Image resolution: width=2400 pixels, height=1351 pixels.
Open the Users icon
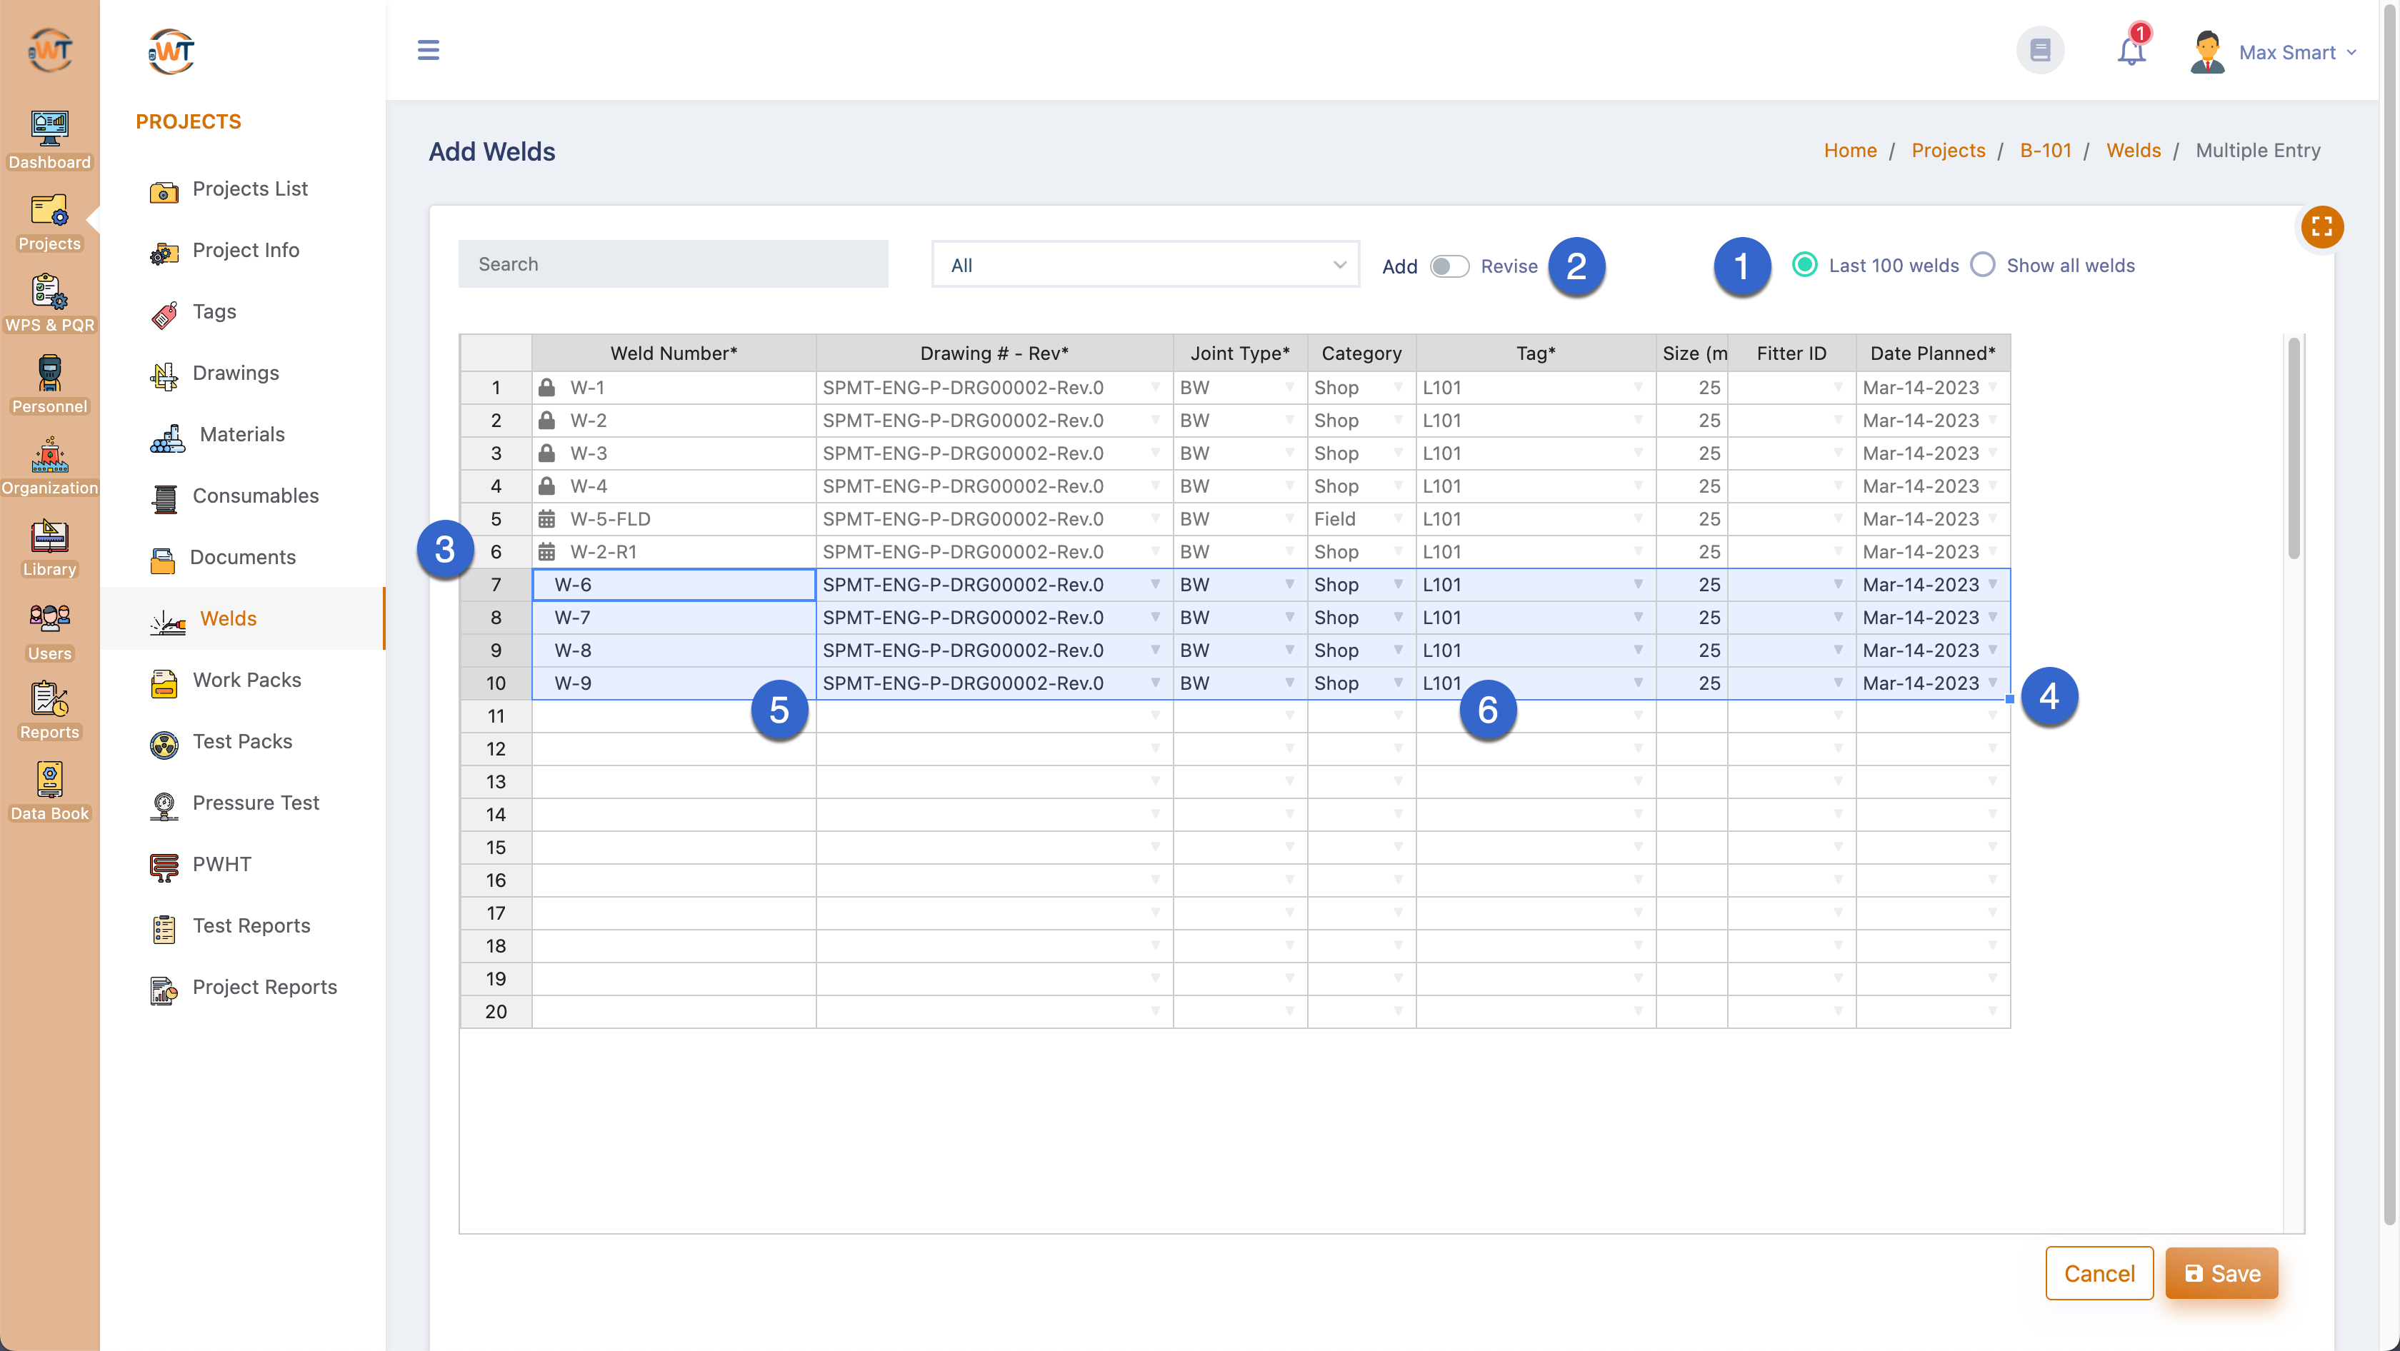[49, 618]
